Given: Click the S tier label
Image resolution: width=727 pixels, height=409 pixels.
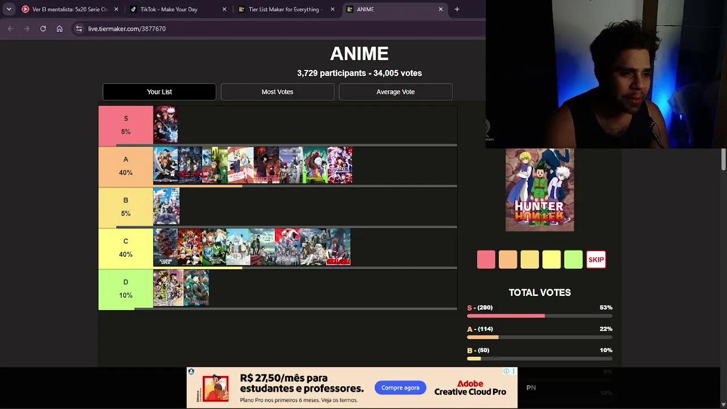Looking at the screenshot, I should 126,125.
